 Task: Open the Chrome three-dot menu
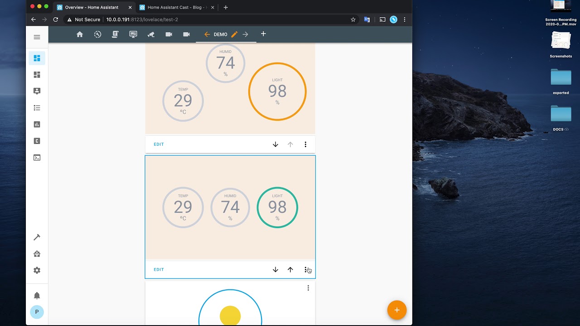point(404,19)
